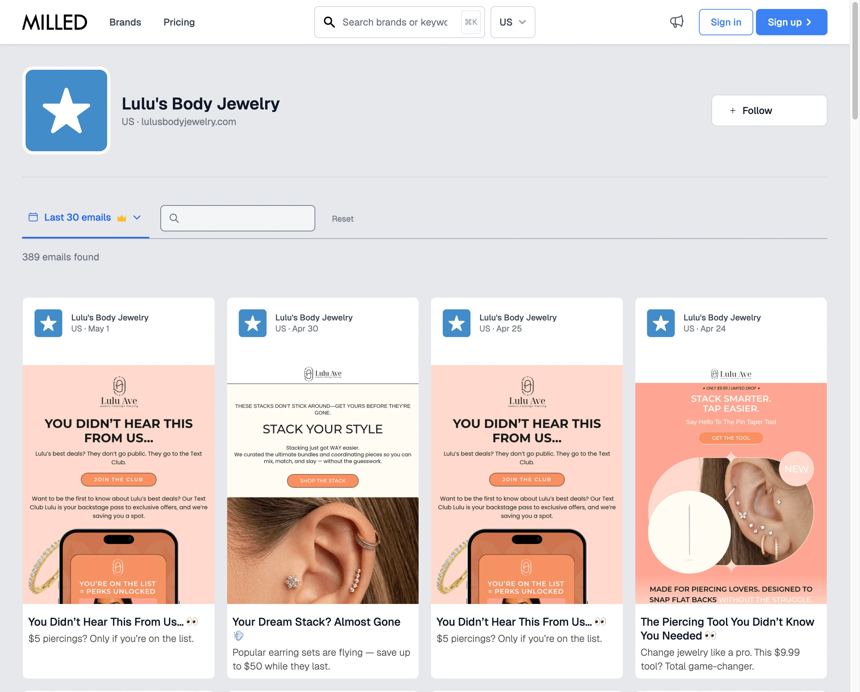This screenshot has width=860, height=692.
Task: Click the plus icon on Follow button
Action: [732, 111]
